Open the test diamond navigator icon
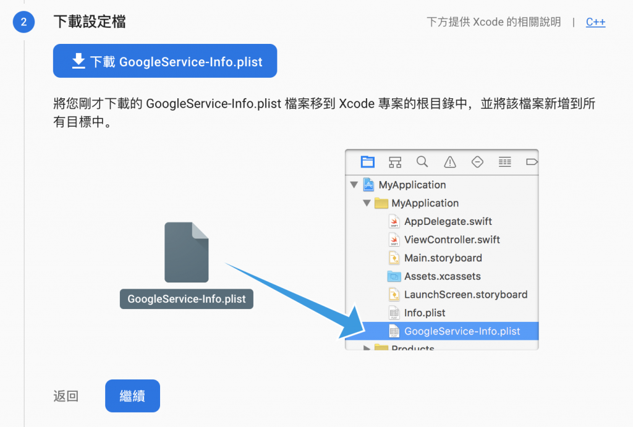Screen dimensions: 633x427 click(x=477, y=163)
